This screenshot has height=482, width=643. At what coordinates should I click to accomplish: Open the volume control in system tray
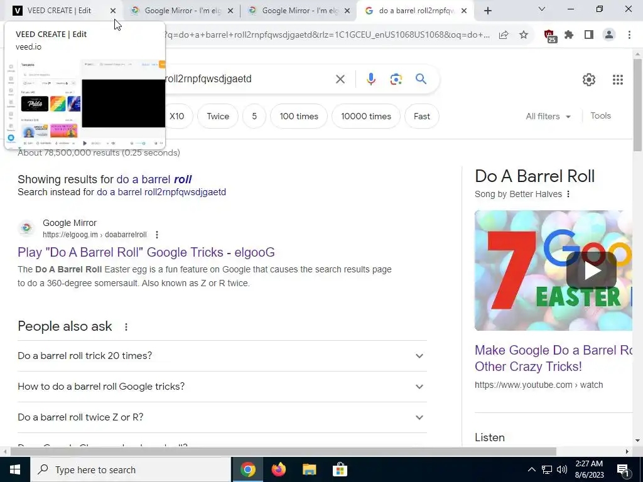click(x=562, y=469)
